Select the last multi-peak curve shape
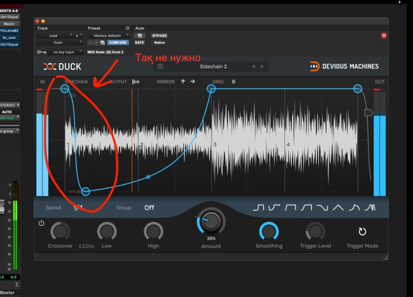413x297 pixels. (370, 208)
